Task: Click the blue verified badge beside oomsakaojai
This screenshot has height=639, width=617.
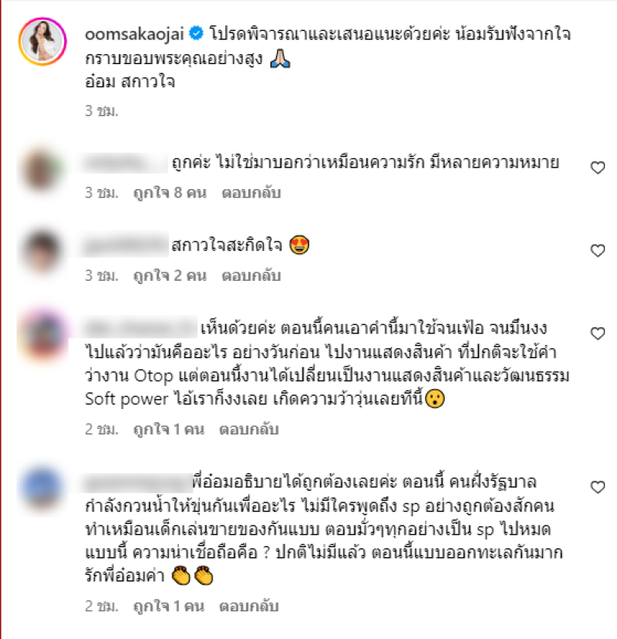Action: (x=197, y=33)
